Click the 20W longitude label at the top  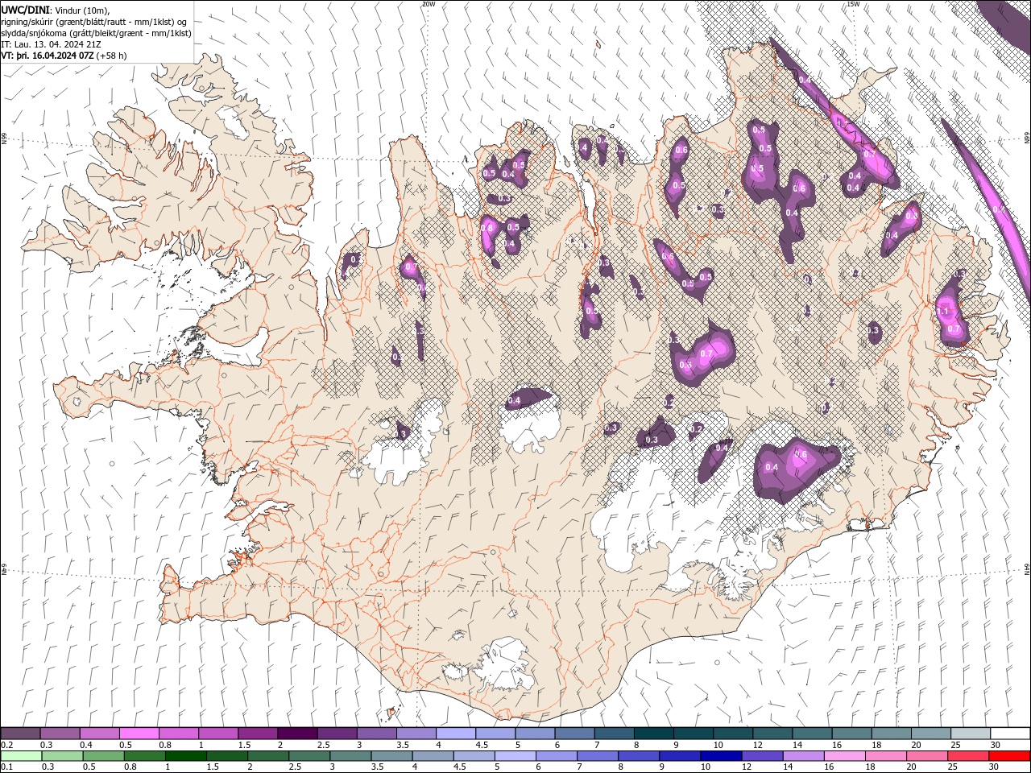coord(429,4)
